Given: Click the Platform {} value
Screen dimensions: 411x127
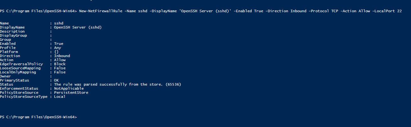Looking at the screenshot, I should pyautogui.click(x=56, y=52).
